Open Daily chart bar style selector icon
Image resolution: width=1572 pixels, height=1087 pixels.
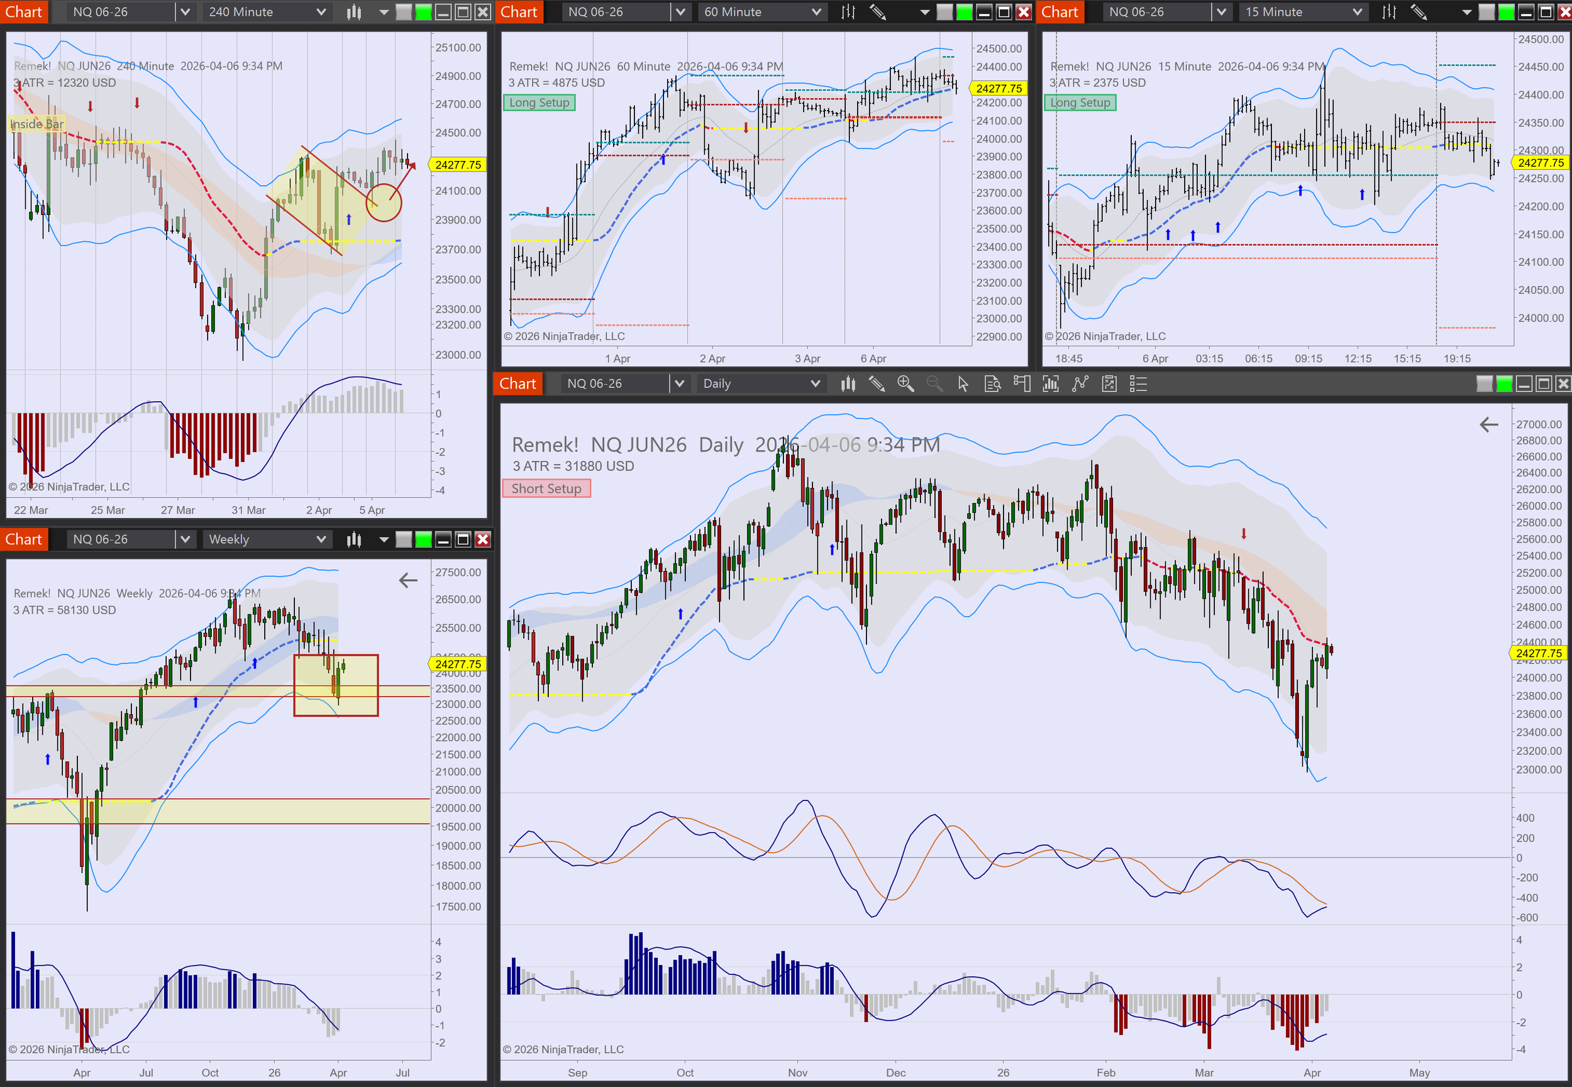click(x=848, y=384)
